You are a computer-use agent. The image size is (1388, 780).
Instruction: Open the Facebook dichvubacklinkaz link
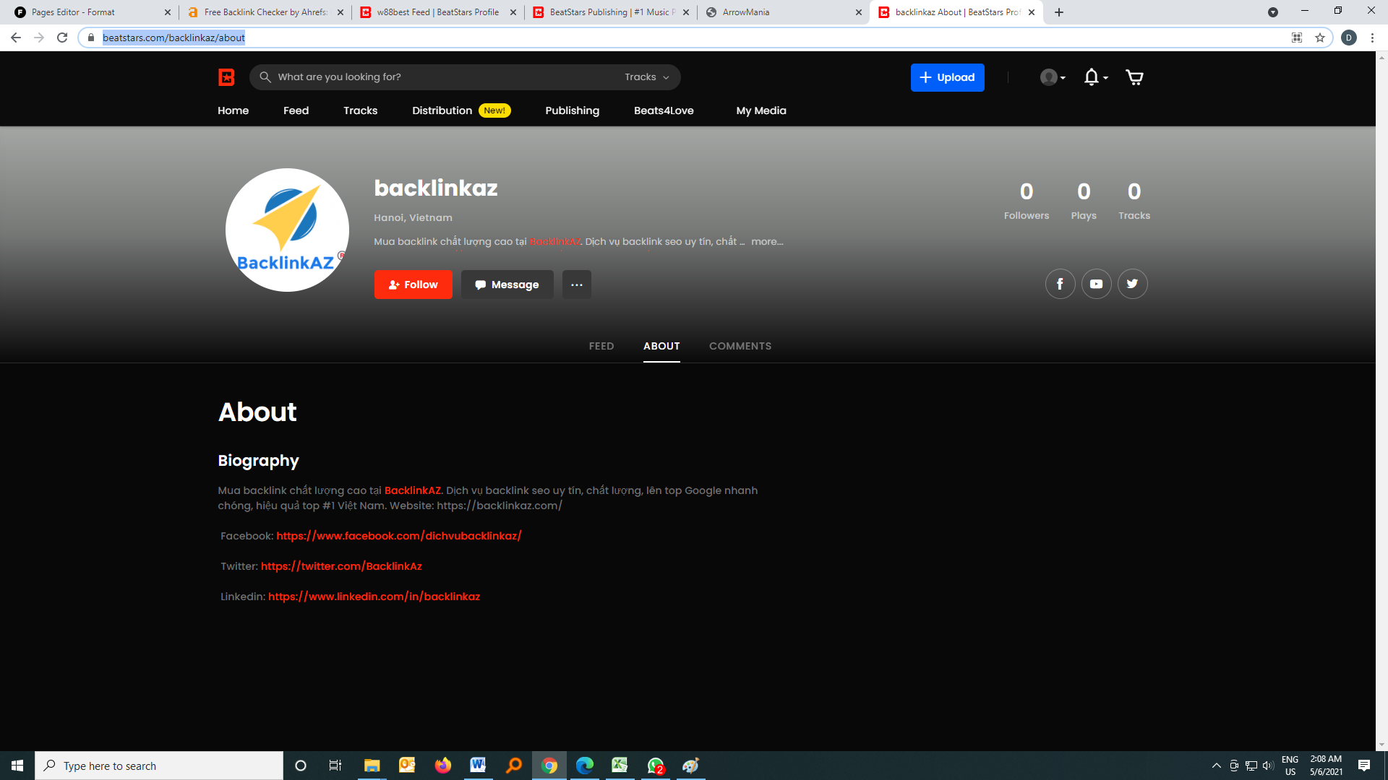click(398, 536)
